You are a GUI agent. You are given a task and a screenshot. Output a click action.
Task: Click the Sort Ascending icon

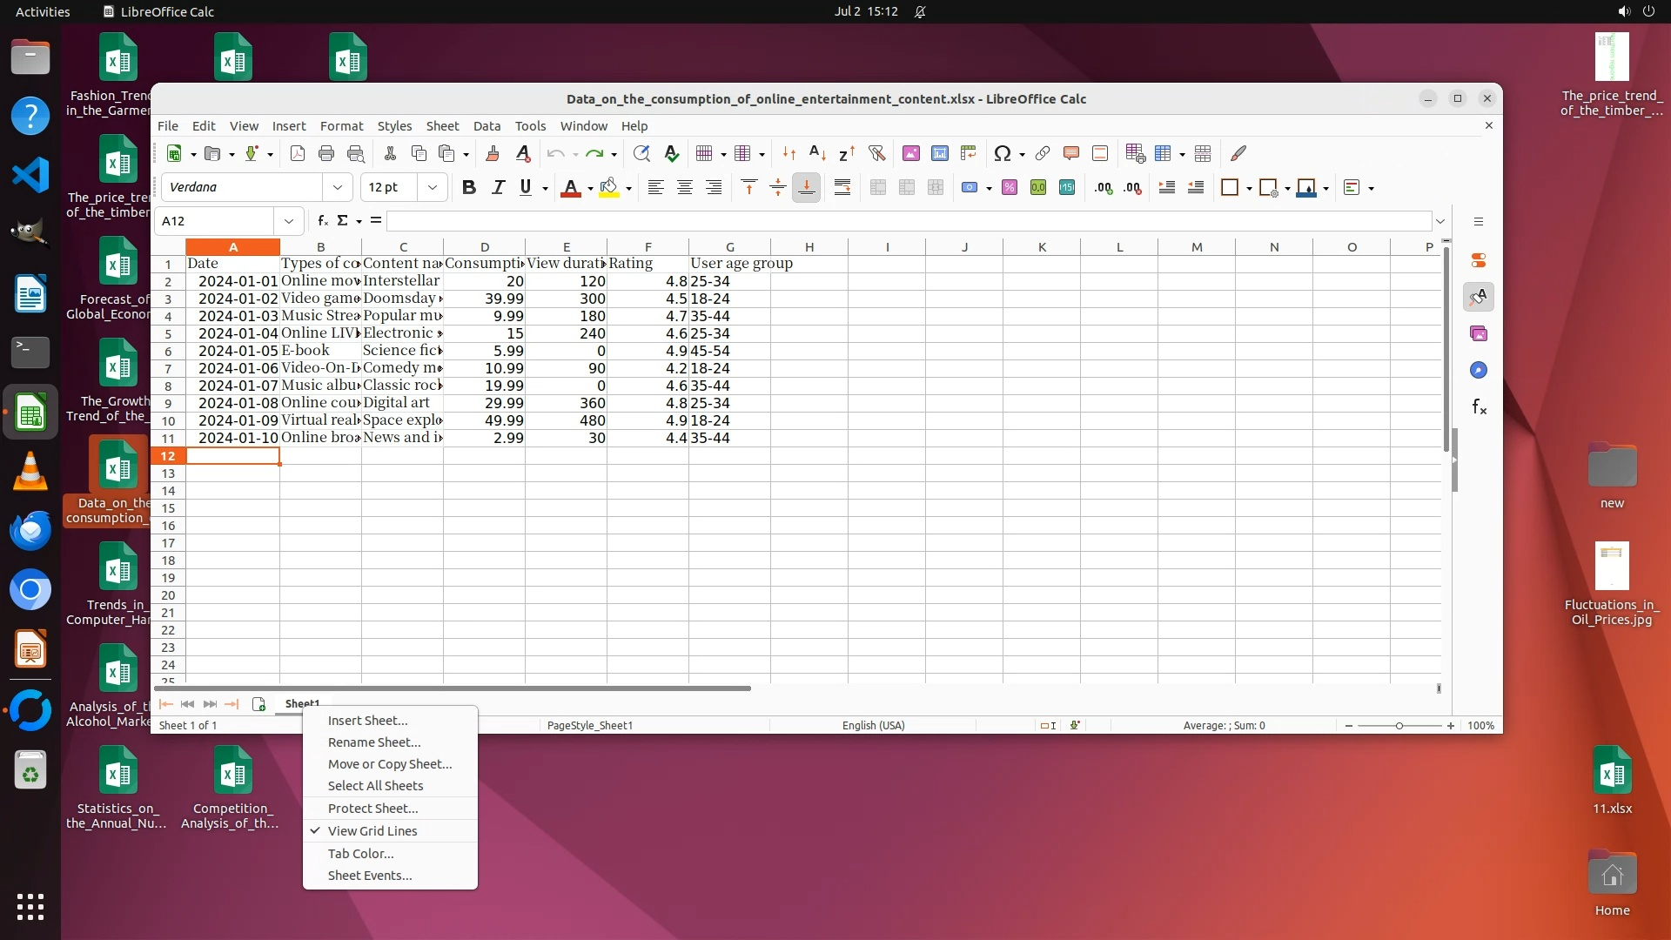click(x=817, y=154)
